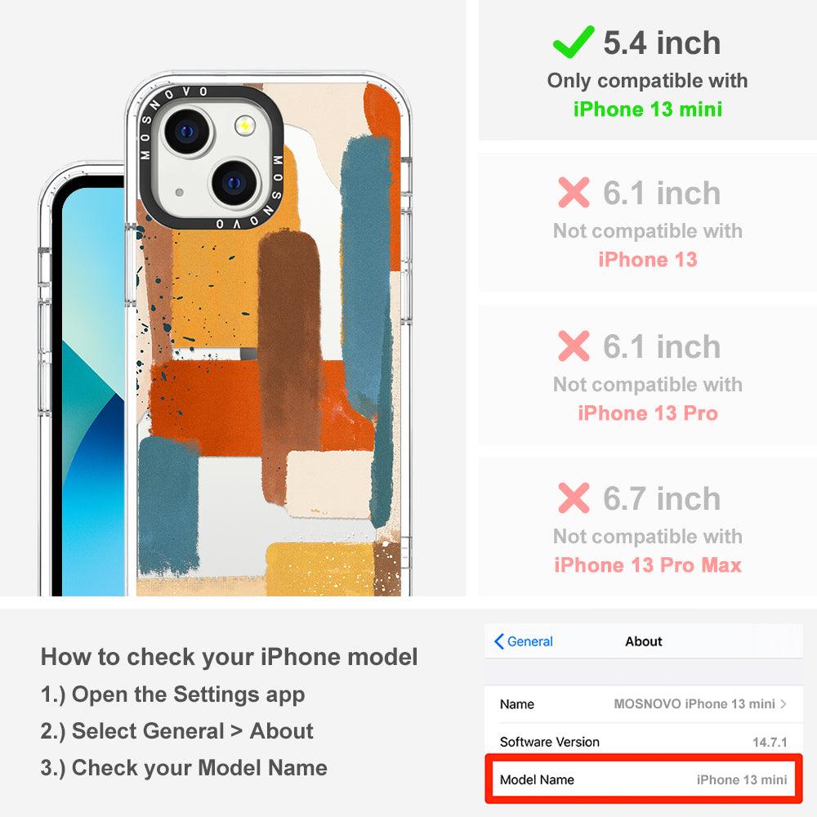Click the red X beside iPhone 13

[x=574, y=192]
